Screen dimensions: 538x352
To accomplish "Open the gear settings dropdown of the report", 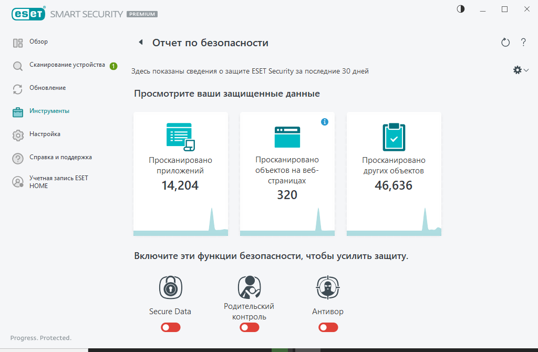I will [x=521, y=70].
